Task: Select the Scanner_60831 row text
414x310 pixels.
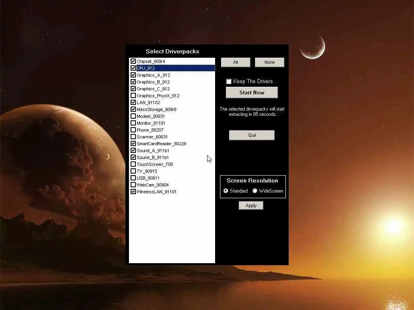Action: (x=152, y=137)
